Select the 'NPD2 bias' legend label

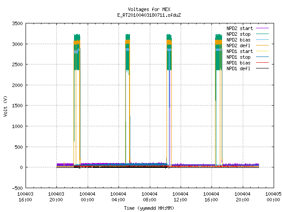[x=238, y=40]
